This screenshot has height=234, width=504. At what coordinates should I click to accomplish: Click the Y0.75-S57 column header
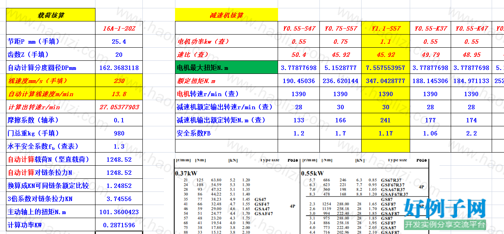(x=341, y=28)
